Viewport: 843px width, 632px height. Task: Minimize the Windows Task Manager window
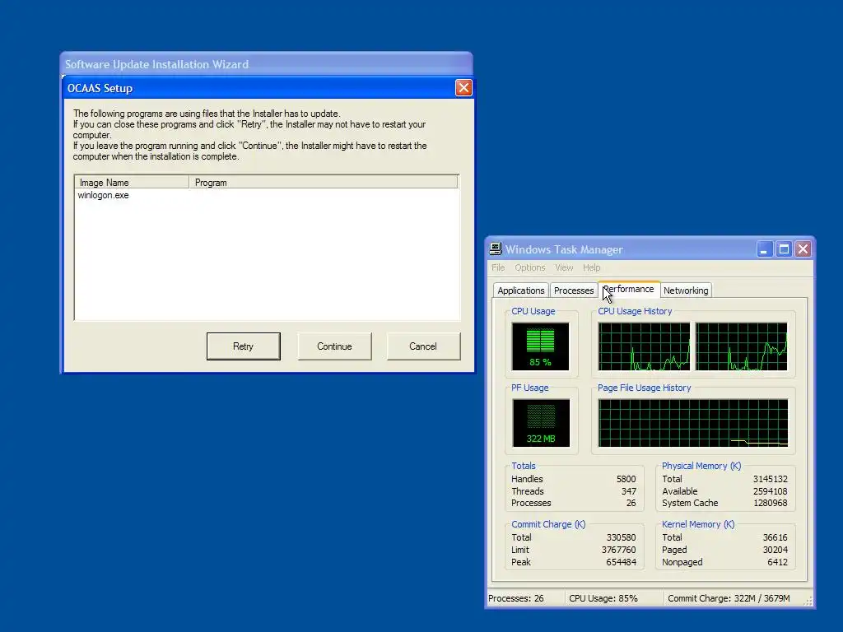764,249
